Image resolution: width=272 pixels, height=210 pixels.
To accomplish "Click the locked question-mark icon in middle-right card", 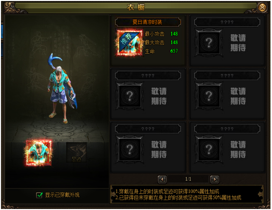I will tap(209, 96).
